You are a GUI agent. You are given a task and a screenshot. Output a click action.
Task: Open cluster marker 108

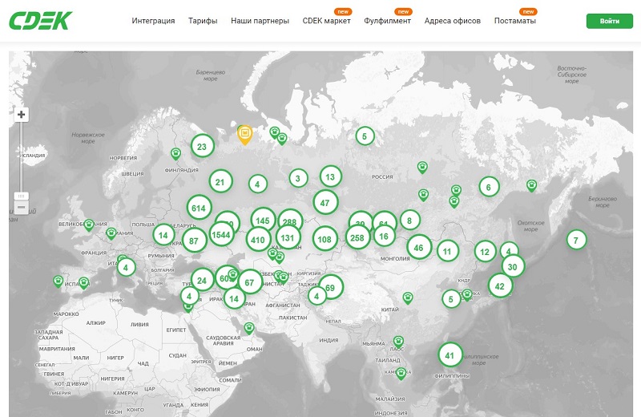325,239
